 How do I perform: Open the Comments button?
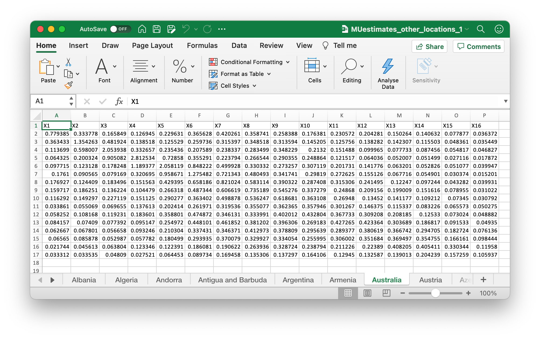point(479,47)
